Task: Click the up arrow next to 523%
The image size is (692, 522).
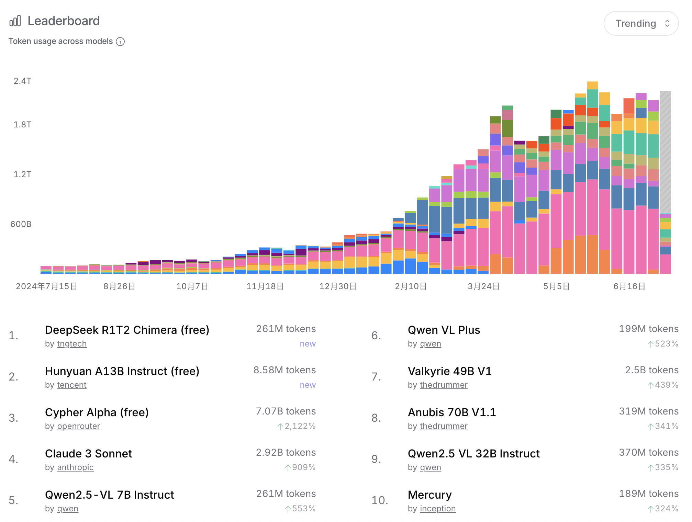Action: [x=650, y=344]
